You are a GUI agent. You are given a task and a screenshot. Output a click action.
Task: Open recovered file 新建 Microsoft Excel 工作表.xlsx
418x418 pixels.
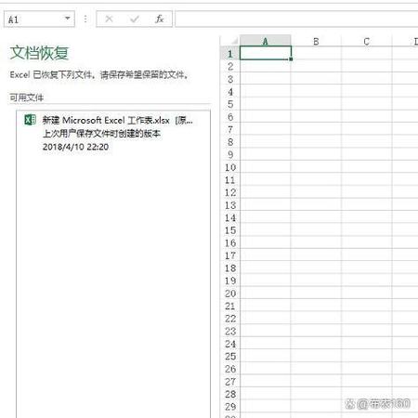113,133
